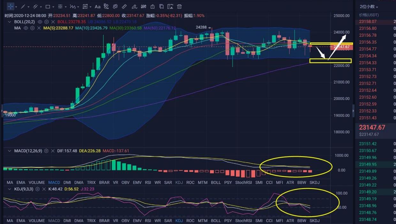Open the 2位小数 decimal precision dropdown
396x224 pixels.
click(369, 7)
